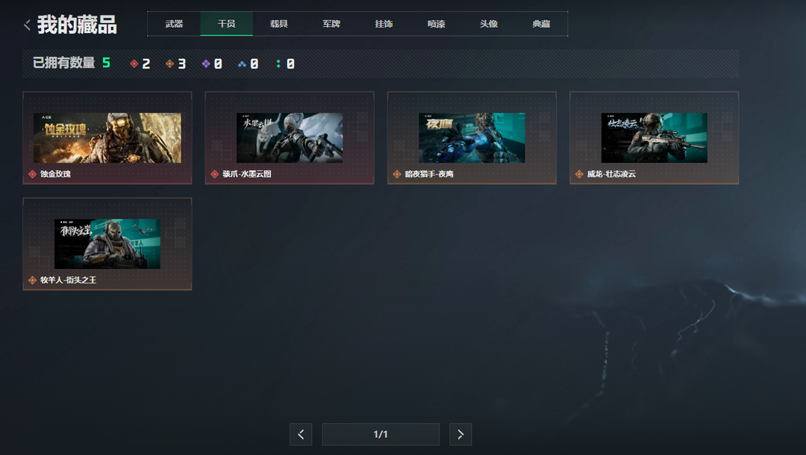Open the 蚀金玫瑰 skin thumbnail
Image resolution: width=806 pixels, height=455 pixels.
107,138
